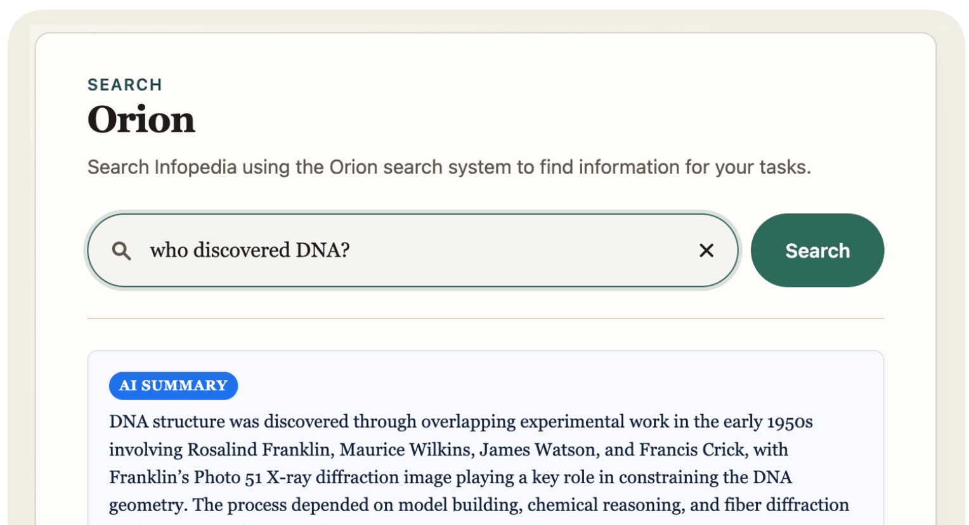The height and width of the screenshot is (525, 969).
Task: Click the line beginning 'Franklin's Photo 51 X-ray'
Action: 450,477
